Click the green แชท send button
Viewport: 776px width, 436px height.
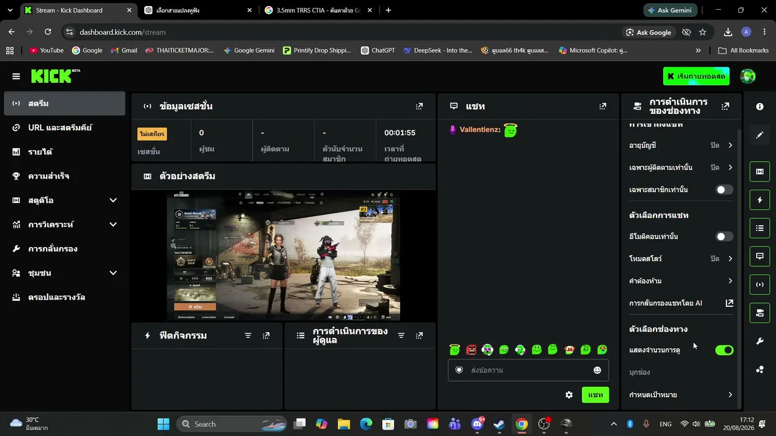tap(595, 395)
